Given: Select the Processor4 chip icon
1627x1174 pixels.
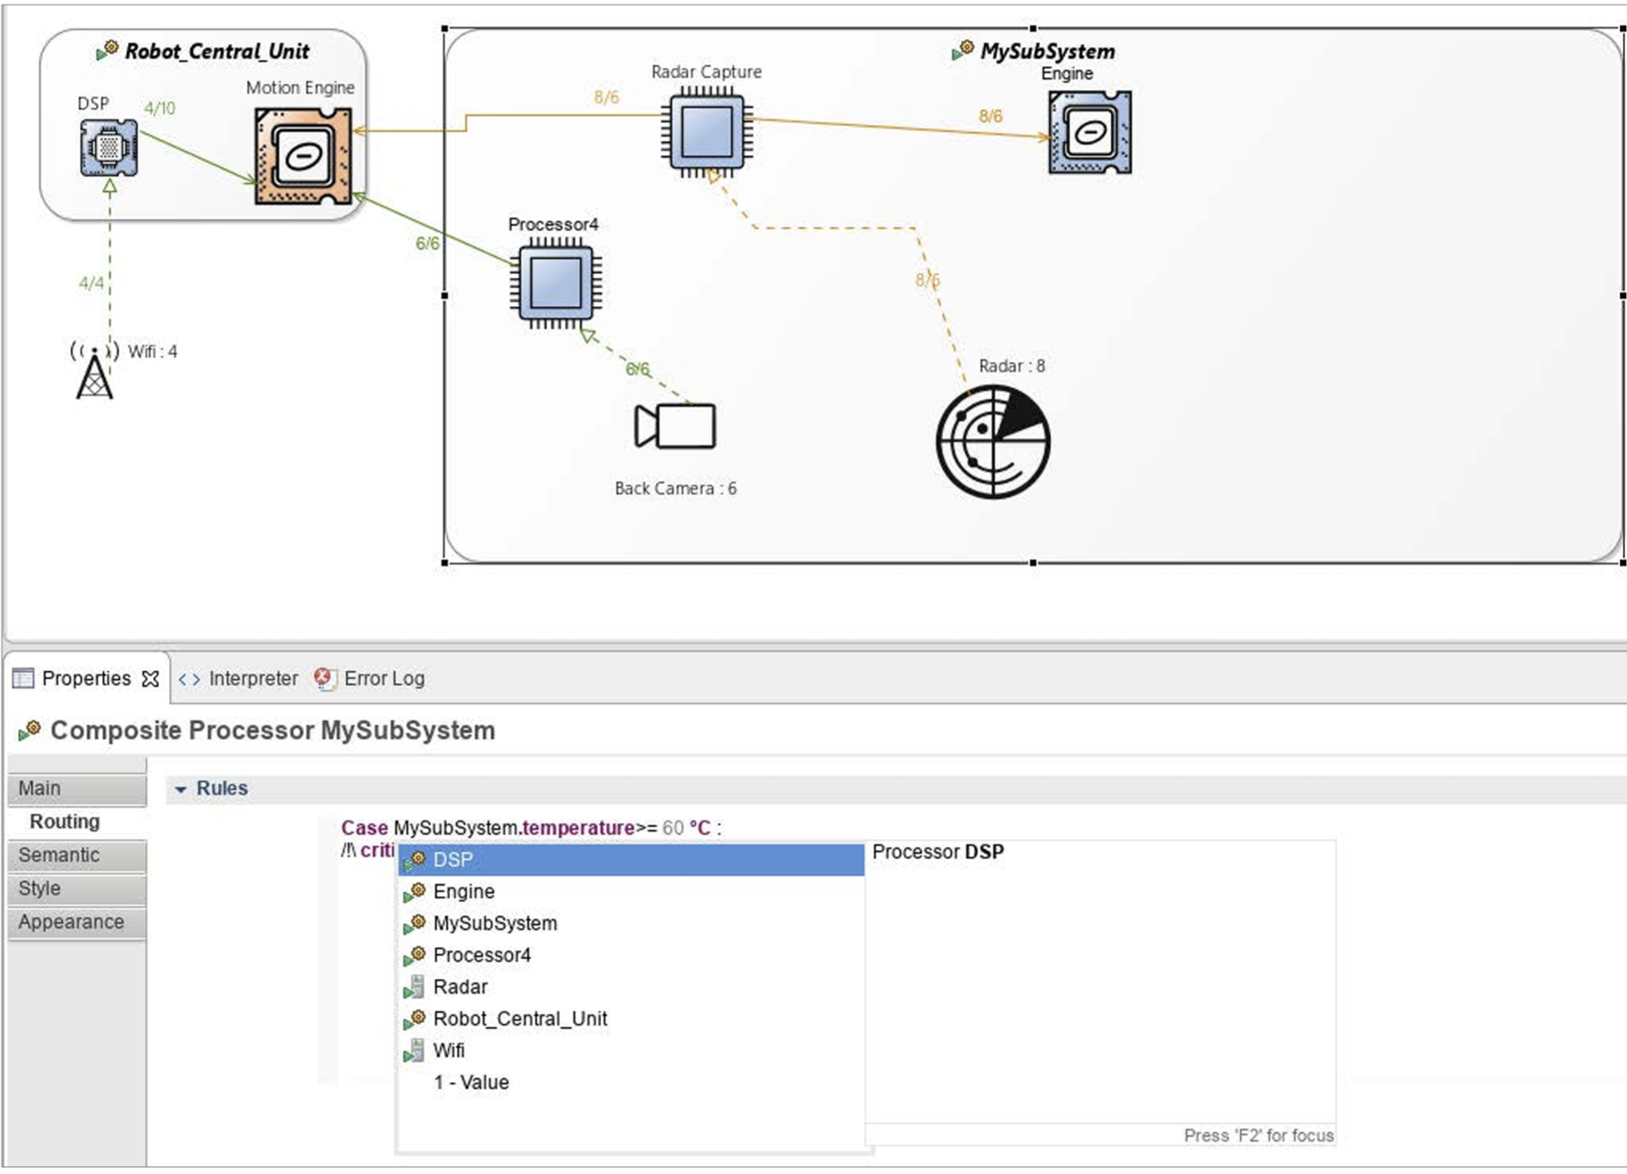Looking at the screenshot, I should [555, 284].
